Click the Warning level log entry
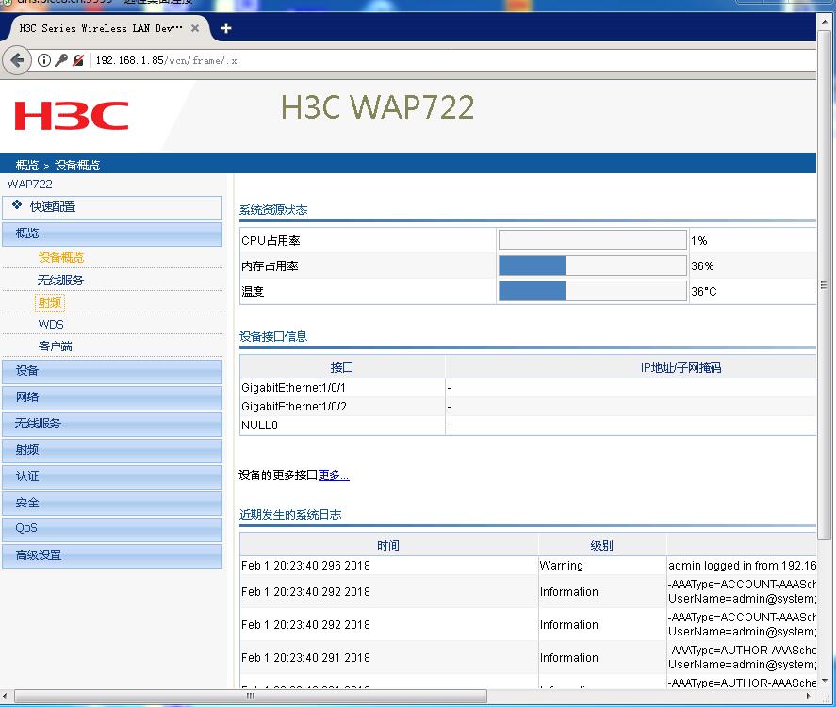Image resolution: width=836 pixels, height=707 pixels. click(x=562, y=566)
